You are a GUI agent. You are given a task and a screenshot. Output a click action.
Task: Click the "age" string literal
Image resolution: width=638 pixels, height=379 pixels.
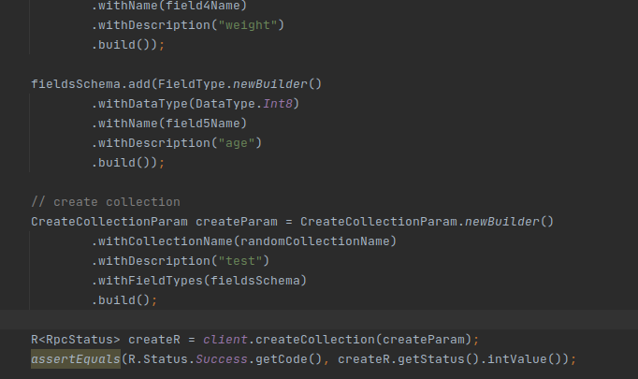(x=237, y=143)
